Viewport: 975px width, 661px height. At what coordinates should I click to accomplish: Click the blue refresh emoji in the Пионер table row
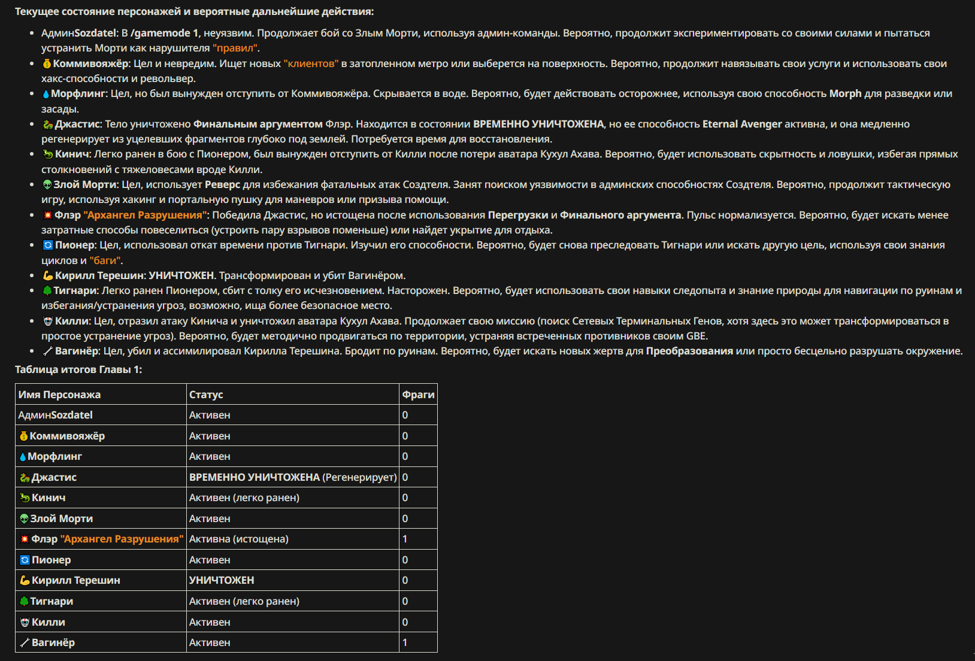pyautogui.click(x=25, y=560)
